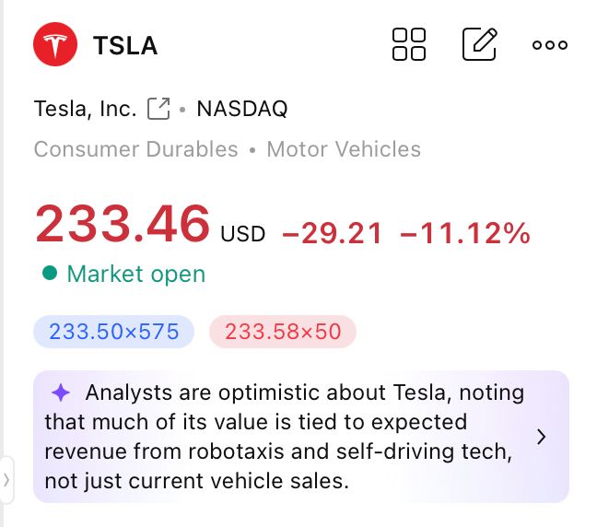The image size is (597, 527).
Task: Click the red Tesla logo icon
Action: point(55,45)
